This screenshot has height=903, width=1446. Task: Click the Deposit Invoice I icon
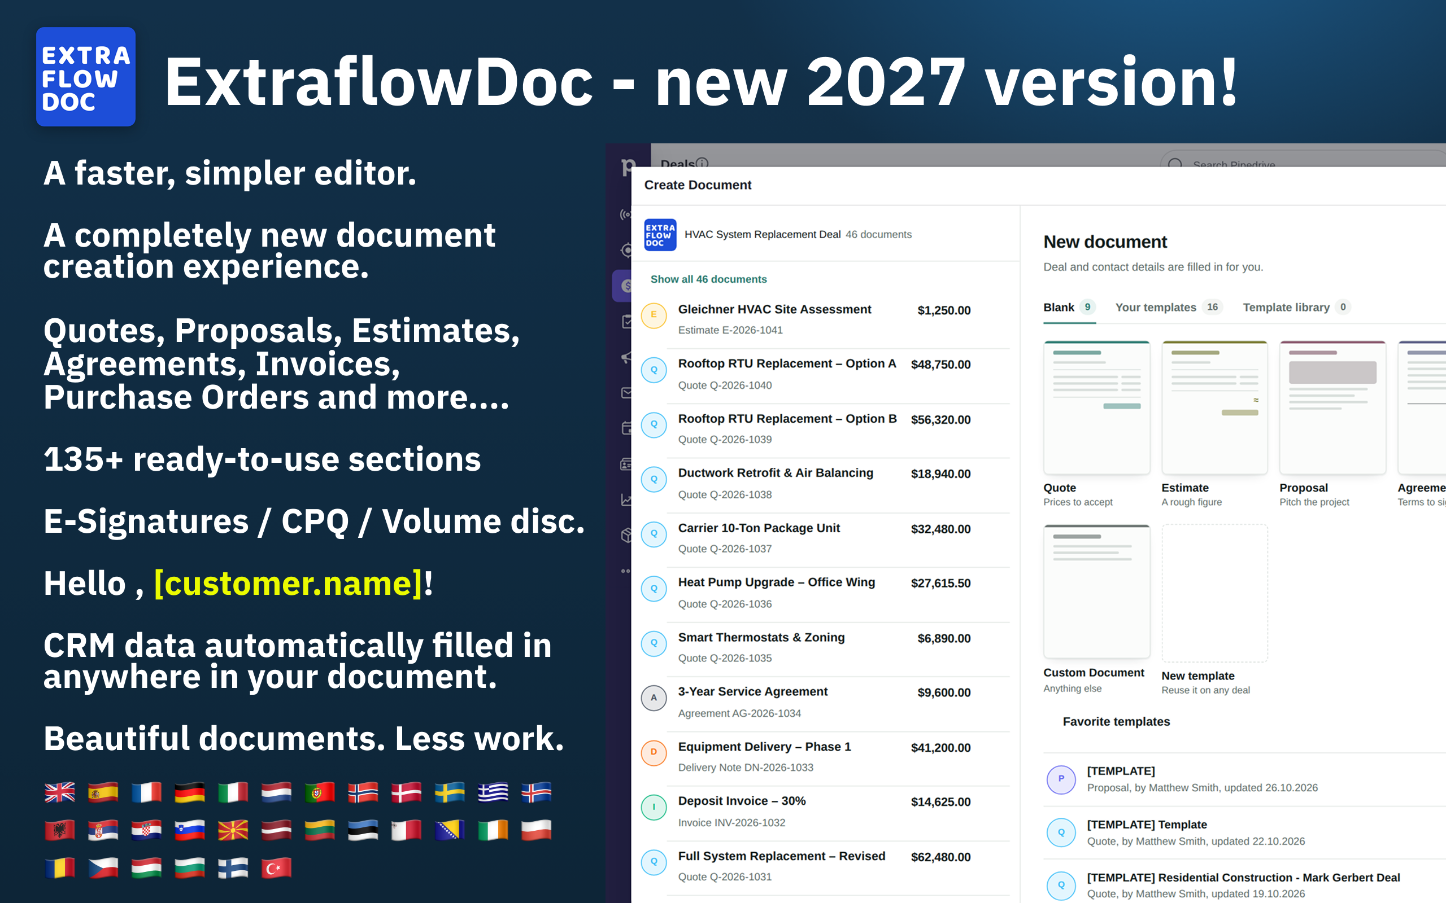click(x=654, y=808)
